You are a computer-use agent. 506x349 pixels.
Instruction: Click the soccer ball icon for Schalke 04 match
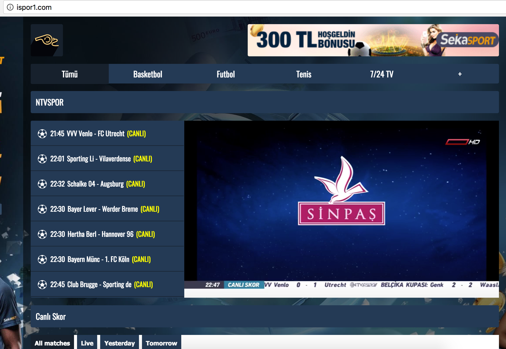pyautogui.click(x=42, y=184)
